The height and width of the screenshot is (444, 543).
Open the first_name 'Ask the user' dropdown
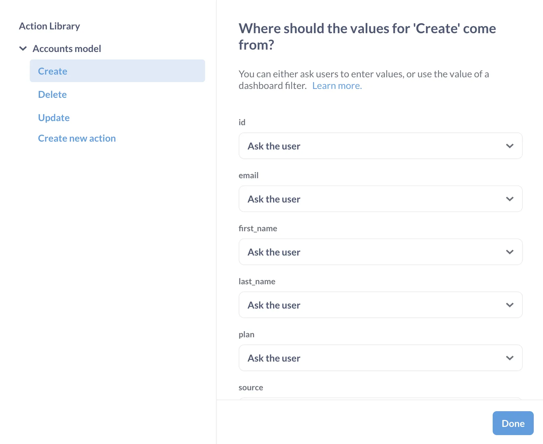point(380,252)
